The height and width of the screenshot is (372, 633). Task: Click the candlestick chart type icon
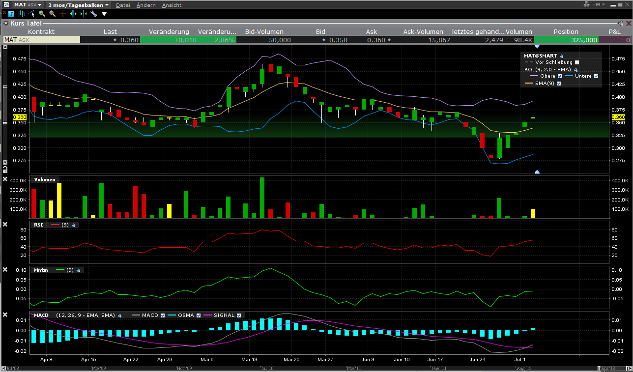(22, 14)
